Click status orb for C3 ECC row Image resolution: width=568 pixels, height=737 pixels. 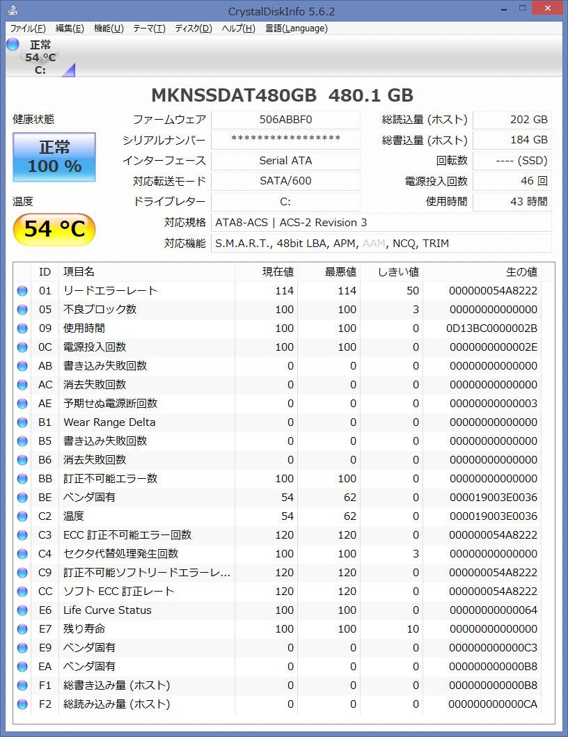pos(22,535)
